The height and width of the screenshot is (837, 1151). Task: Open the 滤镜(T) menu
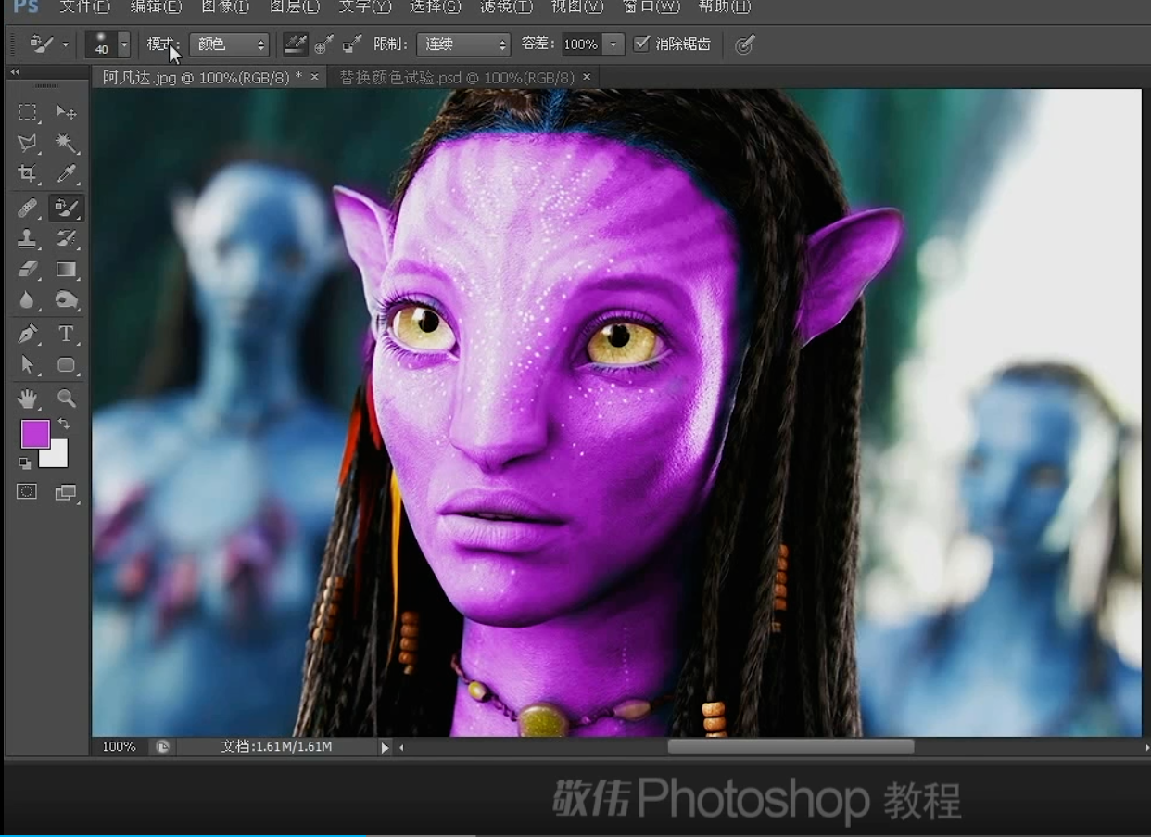[507, 6]
